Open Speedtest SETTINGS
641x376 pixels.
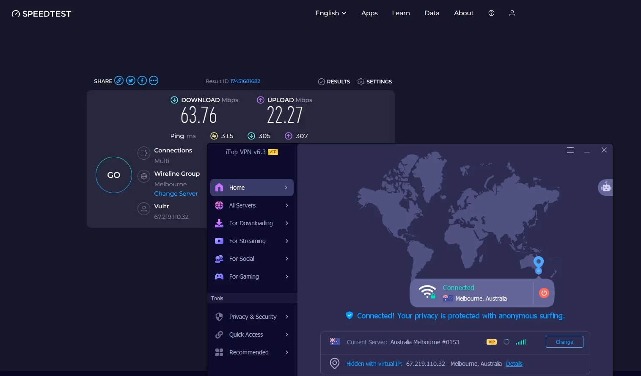(x=375, y=82)
